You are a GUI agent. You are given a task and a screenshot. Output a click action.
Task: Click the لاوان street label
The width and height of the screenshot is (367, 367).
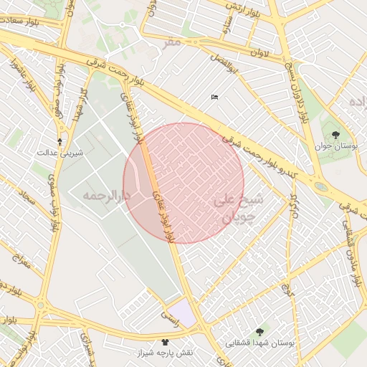[x=259, y=53]
